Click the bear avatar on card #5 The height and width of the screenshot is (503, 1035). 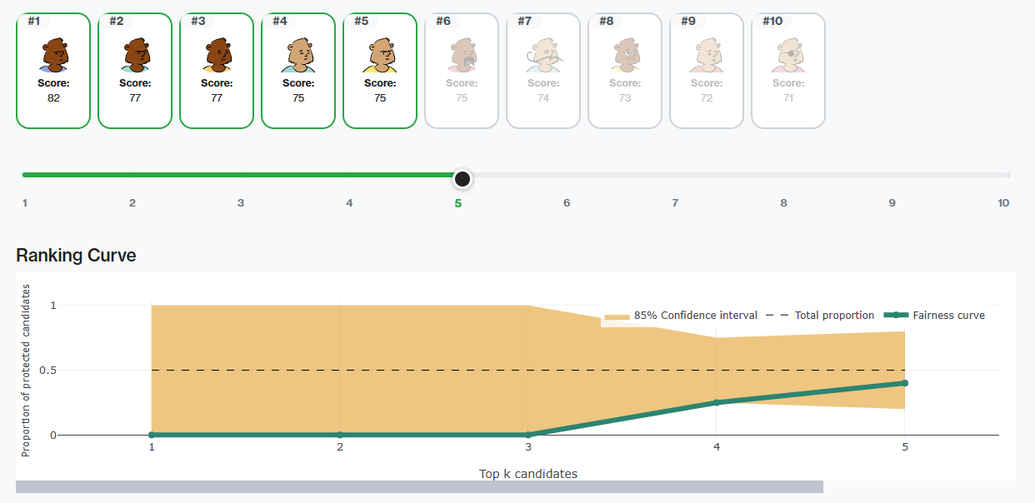380,57
